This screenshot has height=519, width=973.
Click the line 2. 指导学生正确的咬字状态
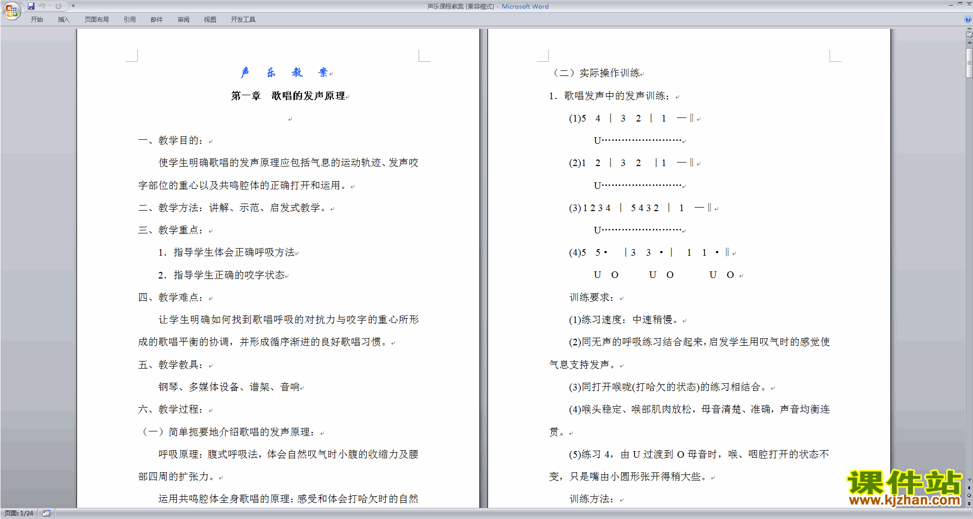221,275
